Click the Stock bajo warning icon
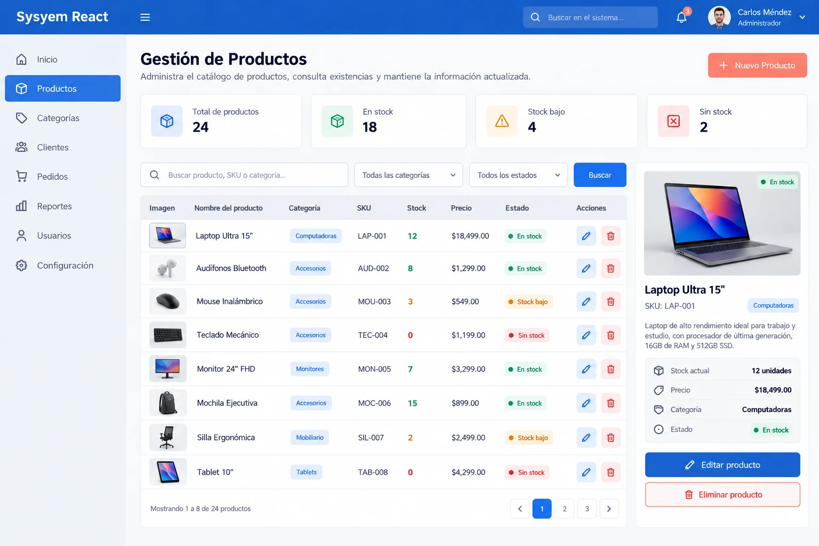The width and height of the screenshot is (819, 546). [x=502, y=121]
